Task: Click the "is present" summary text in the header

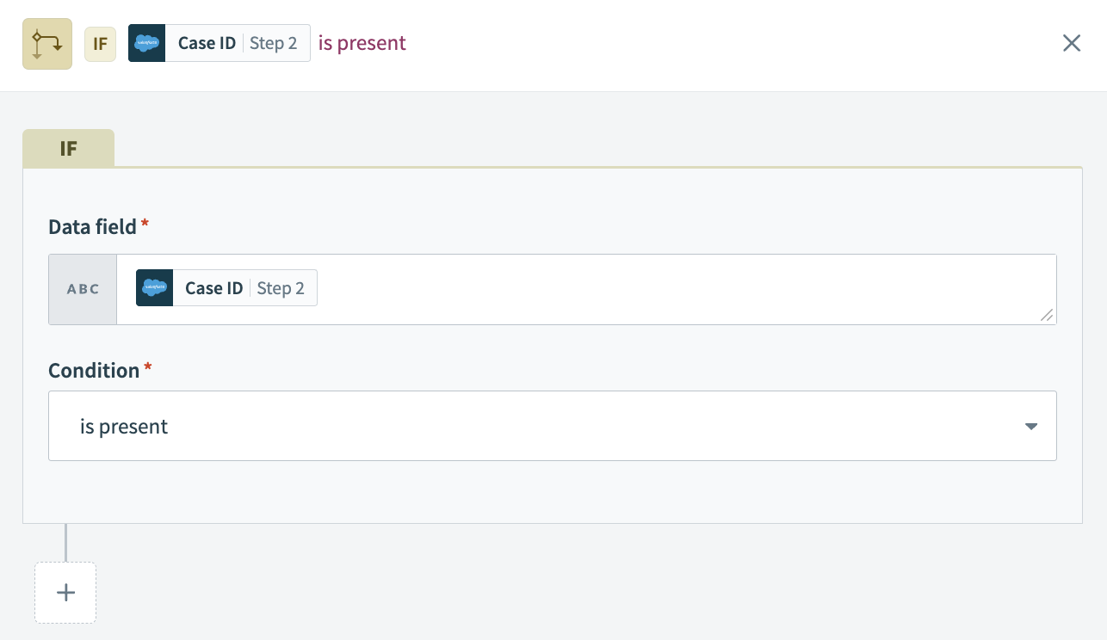Action: (362, 43)
